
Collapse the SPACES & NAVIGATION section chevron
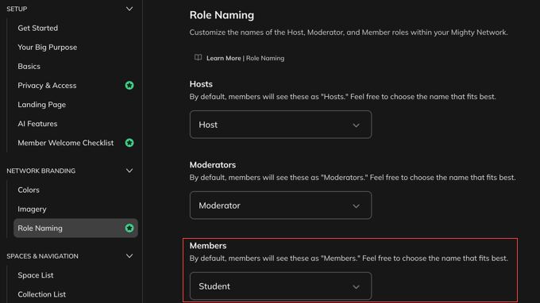coord(129,256)
